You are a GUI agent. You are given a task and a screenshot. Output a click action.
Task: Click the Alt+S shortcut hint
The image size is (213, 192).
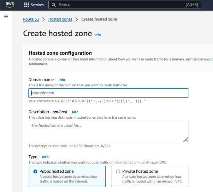pyautogui.click(x=192, y=5)
